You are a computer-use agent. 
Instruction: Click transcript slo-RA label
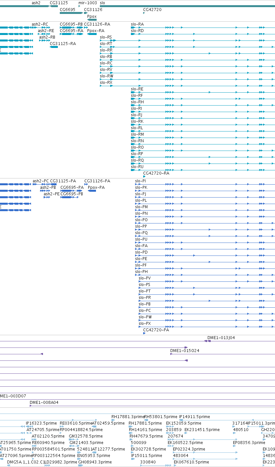pyautogui.click(x=137, y=24)
